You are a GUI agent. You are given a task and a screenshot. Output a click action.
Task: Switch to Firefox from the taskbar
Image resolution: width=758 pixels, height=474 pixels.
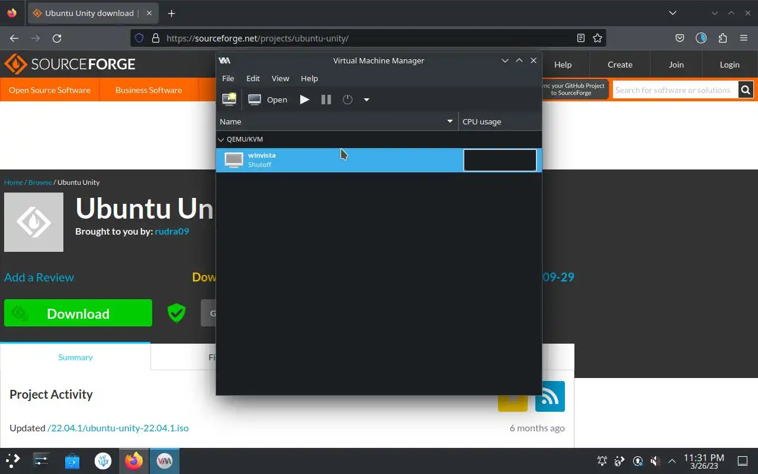[134, 460]
